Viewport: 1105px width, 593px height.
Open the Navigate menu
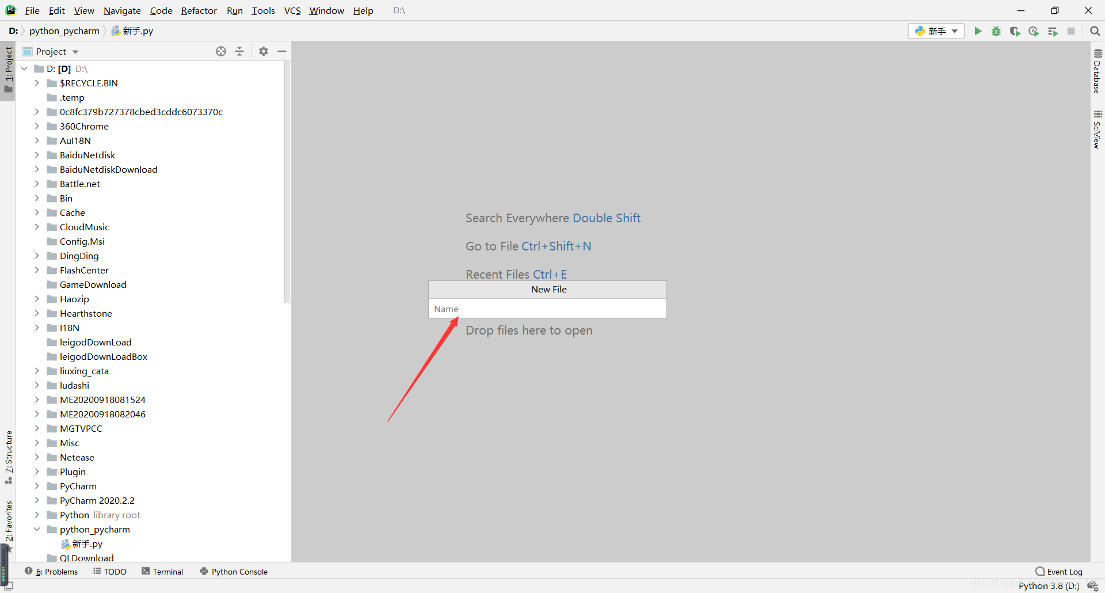point(122,10)
